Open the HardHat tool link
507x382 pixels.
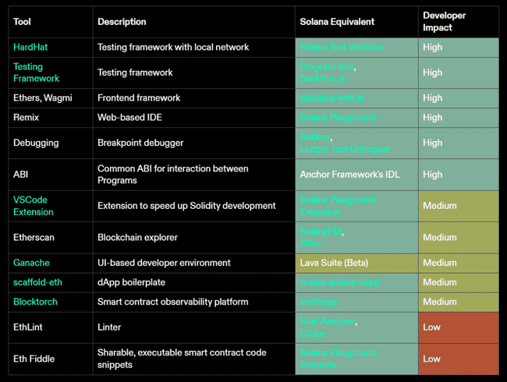click(x=30, y=48)
